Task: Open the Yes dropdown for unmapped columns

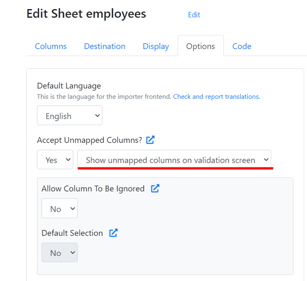Action: (55, 159)
